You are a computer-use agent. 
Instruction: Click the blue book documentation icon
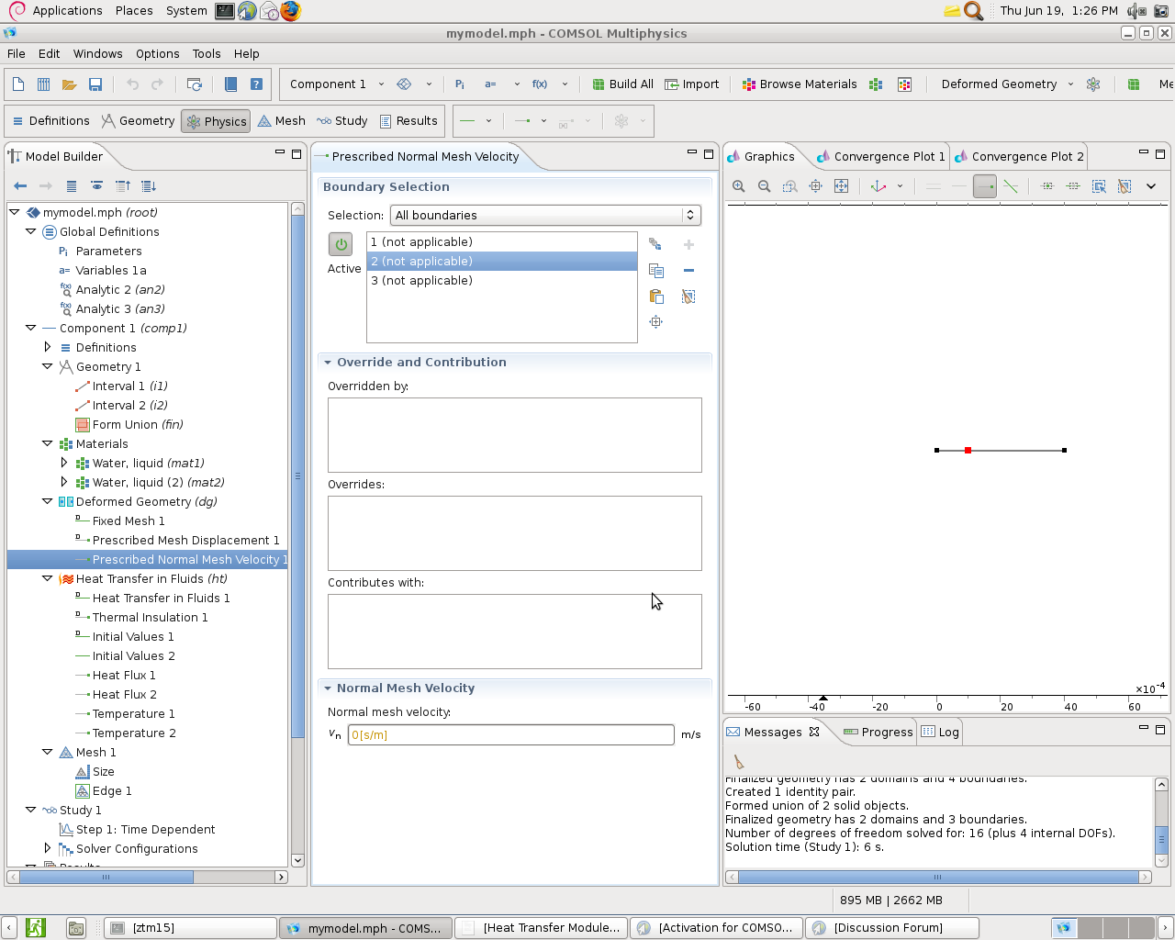231,84
